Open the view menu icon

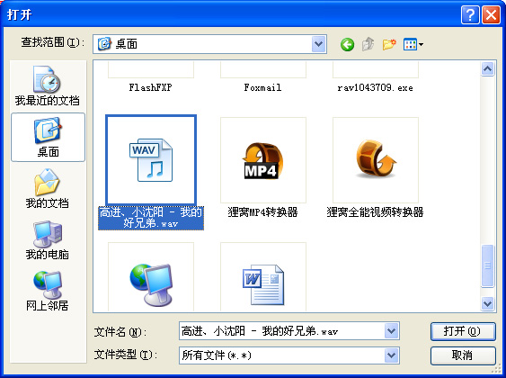[x=413, y=44]
